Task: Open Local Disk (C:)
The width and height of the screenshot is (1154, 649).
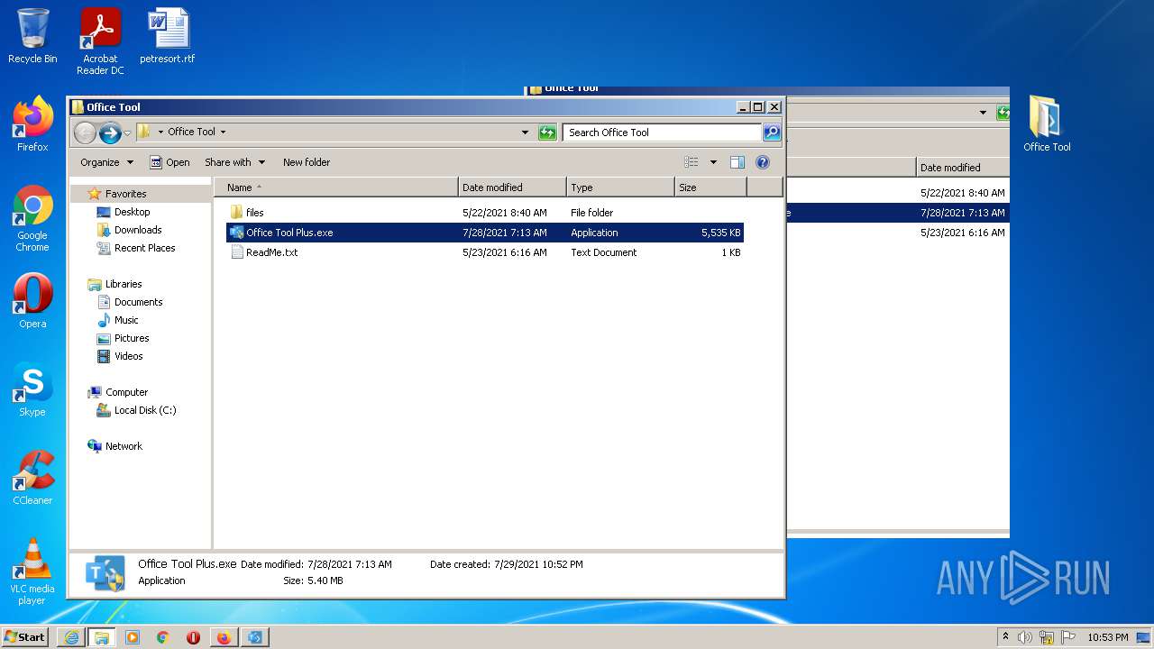Action: click(144, 410)
